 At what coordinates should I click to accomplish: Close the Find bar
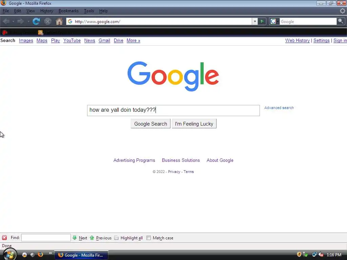[4, 238]
